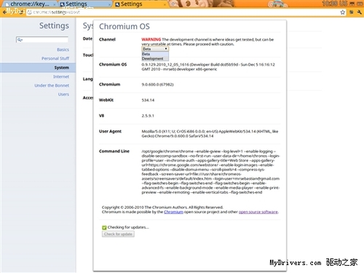Select the System section in sidebar
The height and width of the screenshot is (273, 364).
[38, 68]
